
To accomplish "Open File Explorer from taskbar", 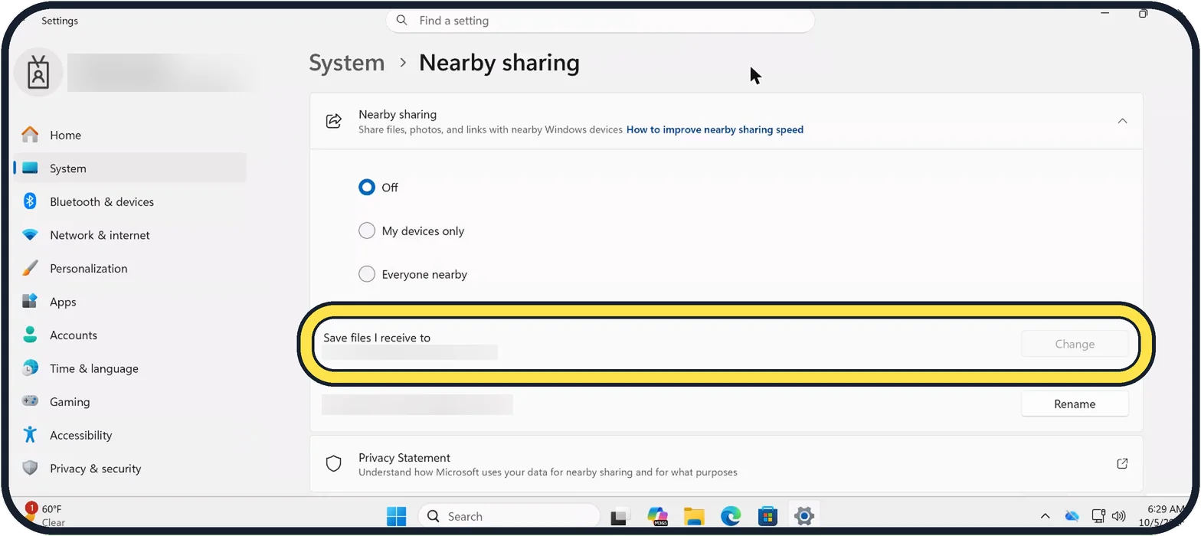I will 694,516.
